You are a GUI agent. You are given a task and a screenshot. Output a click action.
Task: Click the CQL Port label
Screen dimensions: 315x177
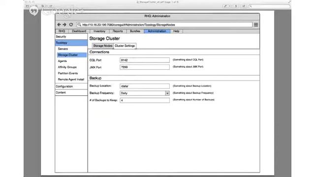coord(95,60)
